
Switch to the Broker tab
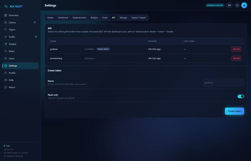click(x=51, y=18)
